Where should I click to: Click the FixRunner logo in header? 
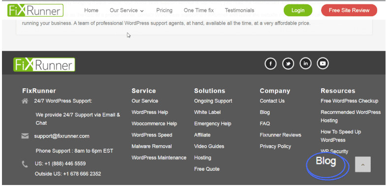coord(35,10)
